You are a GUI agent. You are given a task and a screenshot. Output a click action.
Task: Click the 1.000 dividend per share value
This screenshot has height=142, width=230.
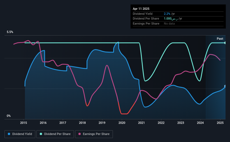(171, 19)
